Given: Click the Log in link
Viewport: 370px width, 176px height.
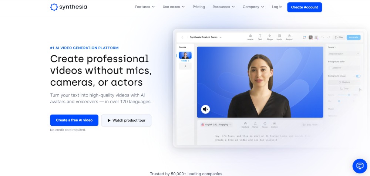Looking at the screenshot, I should coord(277,7).
